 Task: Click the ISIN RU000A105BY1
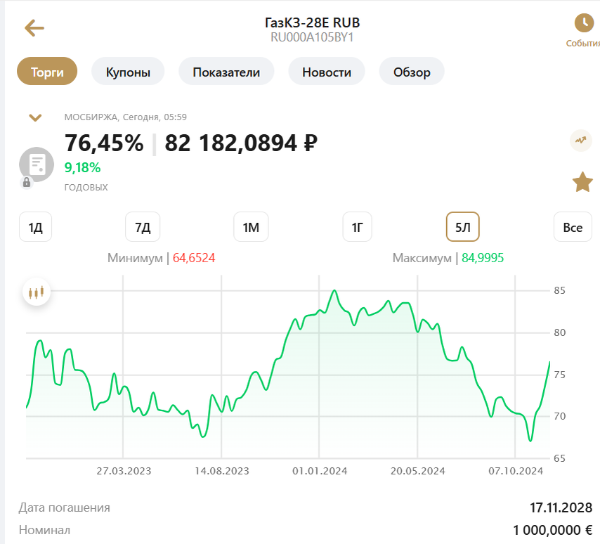tap(312, 37)
